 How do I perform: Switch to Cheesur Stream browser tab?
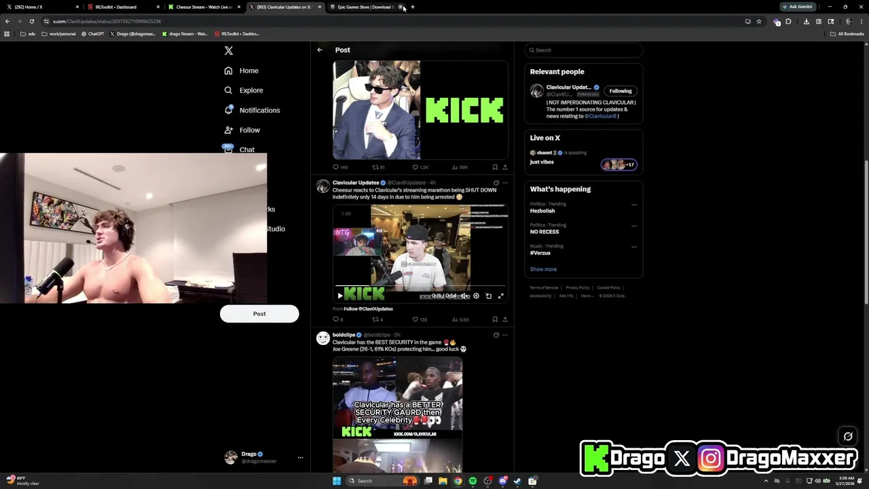click(x=203, y=7)
